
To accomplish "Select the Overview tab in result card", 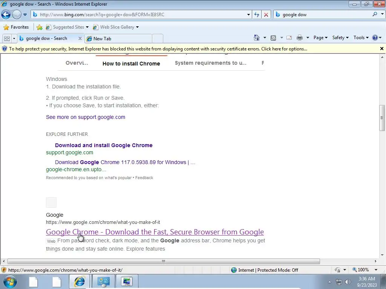I will [x=77, y=63].
